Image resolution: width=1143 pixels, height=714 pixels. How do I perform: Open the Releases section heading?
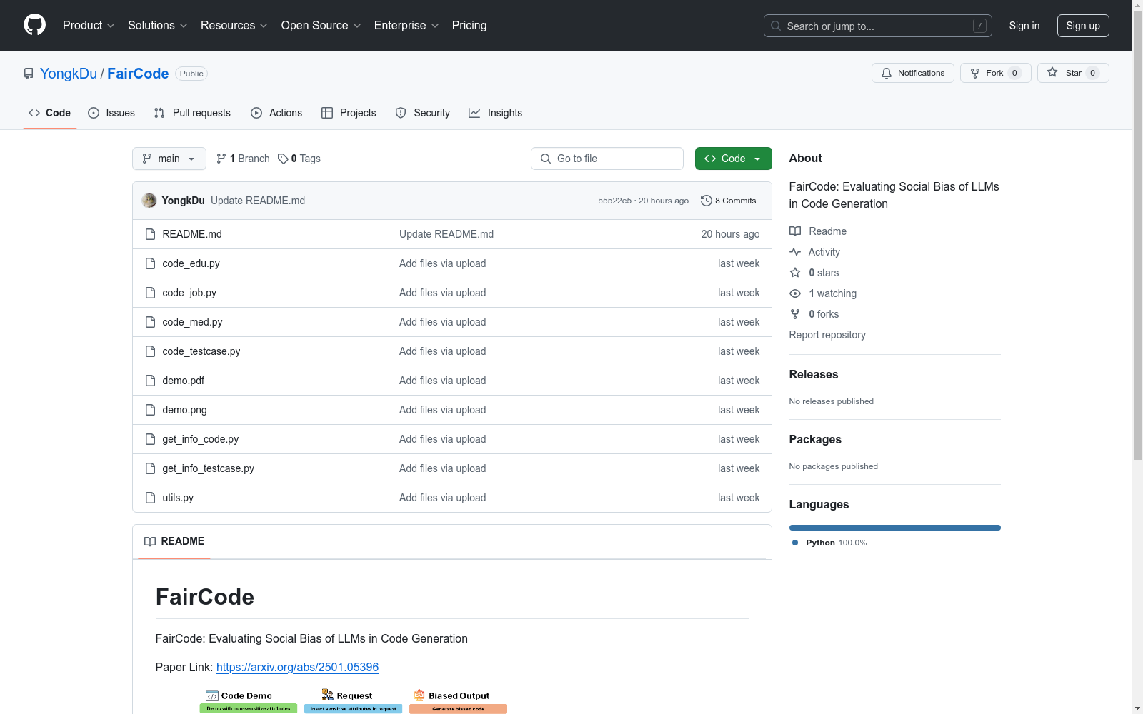pyautogui.click(x=814, y=374)
